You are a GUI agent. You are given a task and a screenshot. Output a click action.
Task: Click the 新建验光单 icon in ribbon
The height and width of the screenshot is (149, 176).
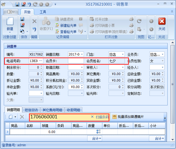pos(57,25)
